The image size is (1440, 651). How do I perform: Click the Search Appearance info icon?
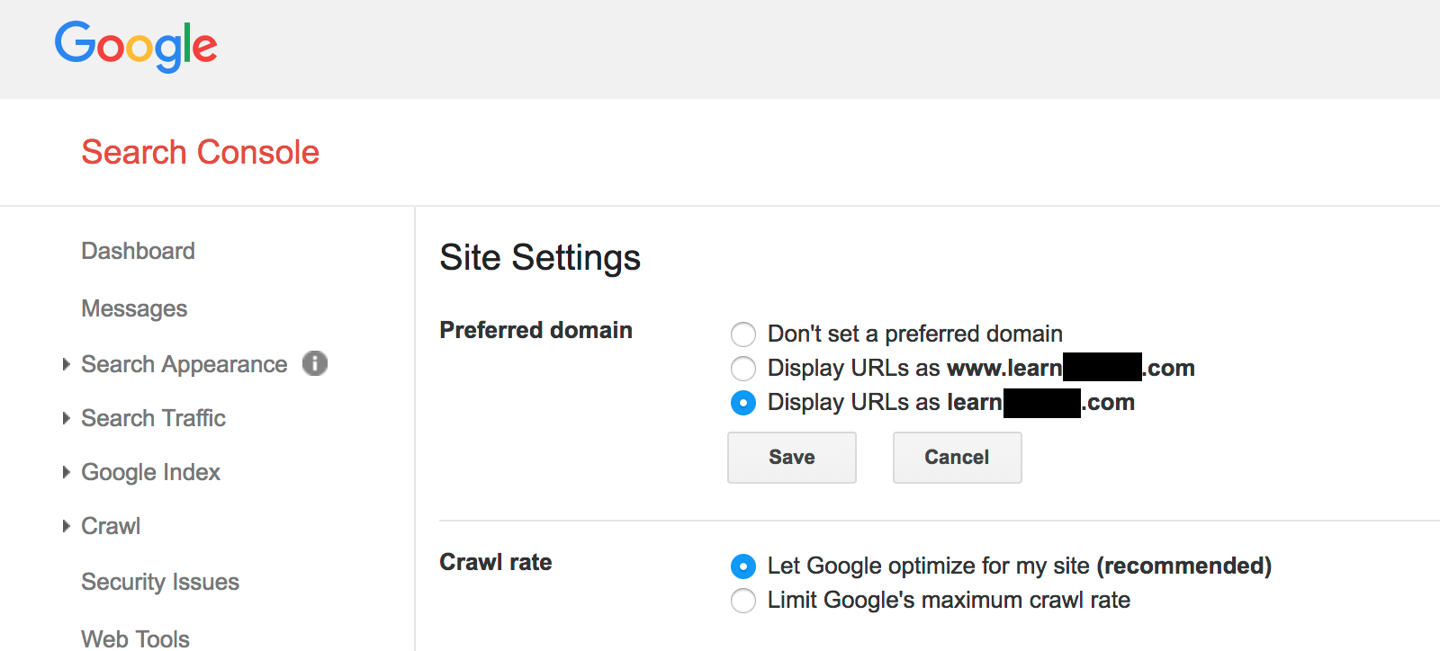click(315, 363)
